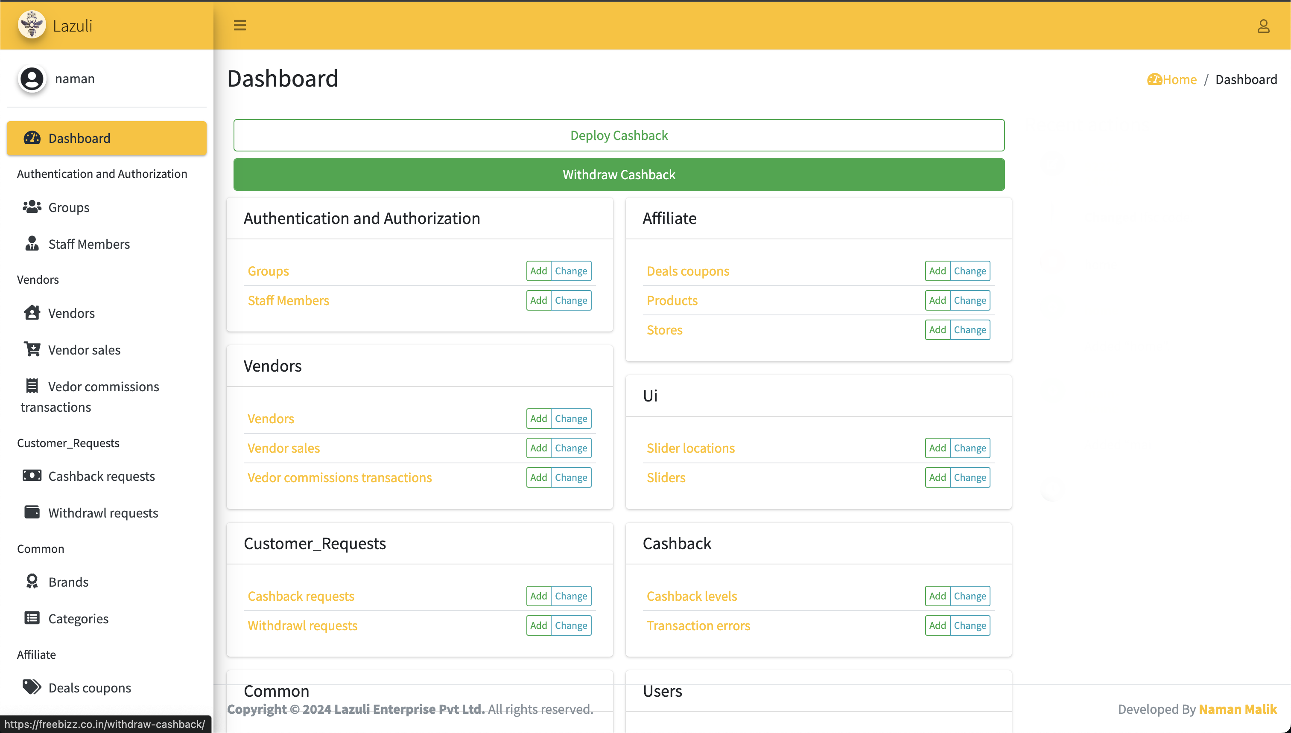Open Vendor sales in the sidebar

[x=107, y=349]
